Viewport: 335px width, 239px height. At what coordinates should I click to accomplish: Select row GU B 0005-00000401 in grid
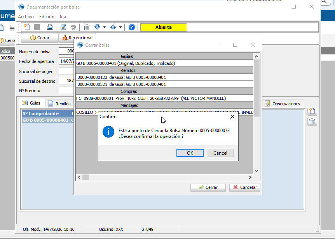pyautogui.click(x=48, y=120)
